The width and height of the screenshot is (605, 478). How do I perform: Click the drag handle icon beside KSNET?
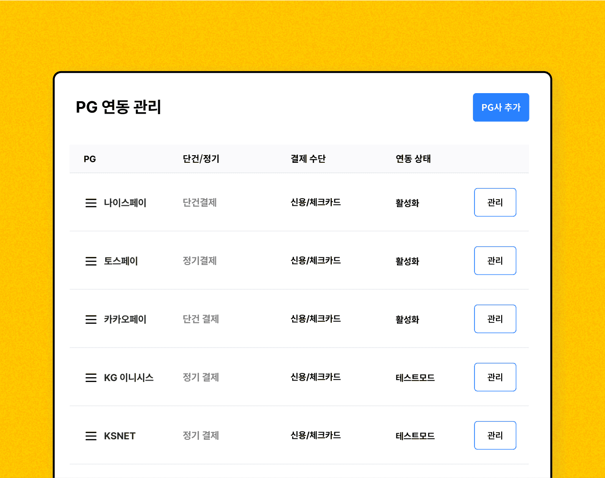pyautogui.click(x=91, y=436)
